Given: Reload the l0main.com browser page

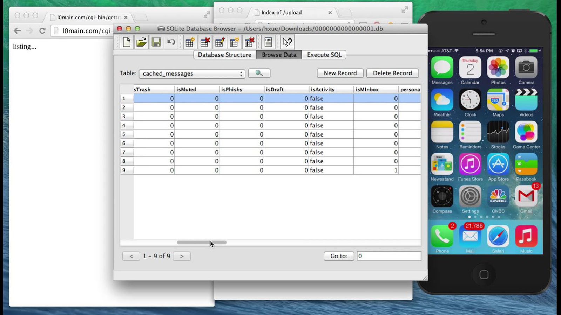Looking at the screenshot, I should tap(42, 31).
